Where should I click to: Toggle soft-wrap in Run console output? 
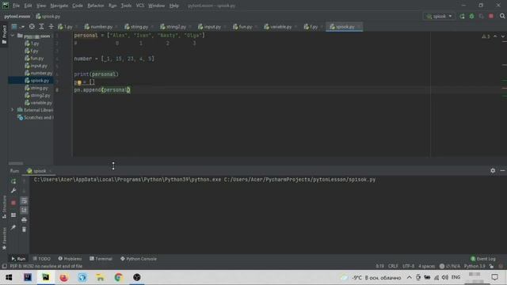pos(24,201)
